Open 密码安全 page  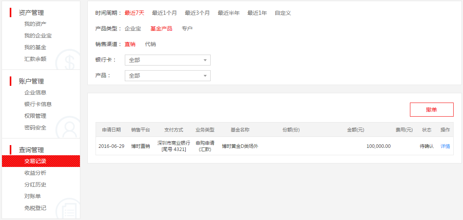click(35, 128)
